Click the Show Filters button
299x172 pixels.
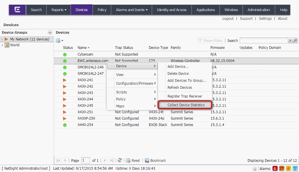click(x=211, y=40)
